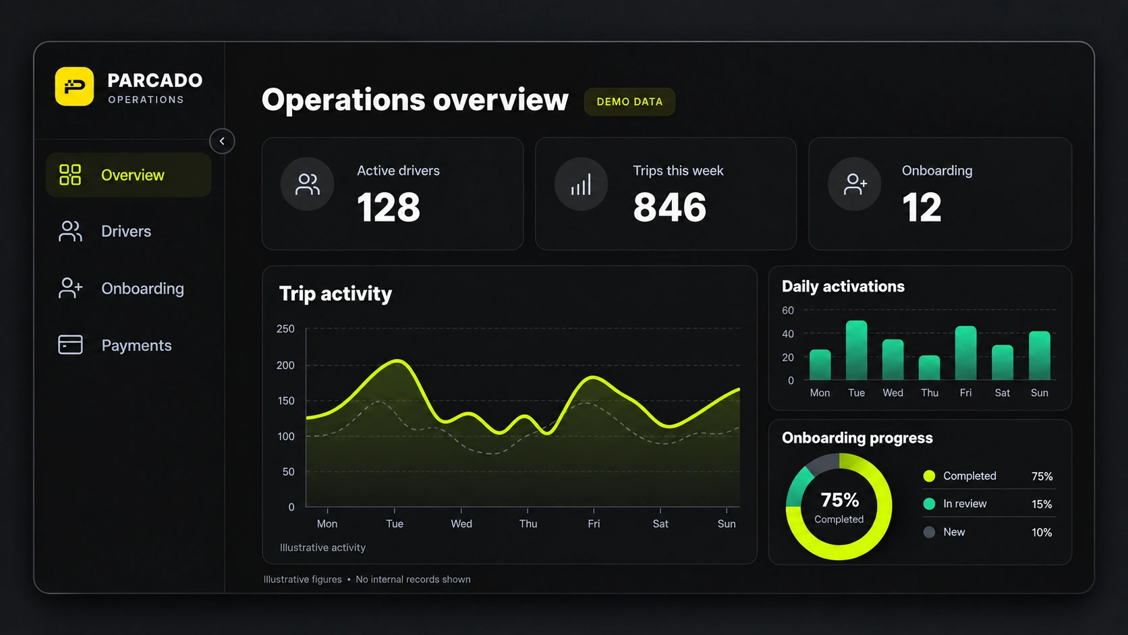Click the Active drivers card people icon
The height and width of the screenshot is (635, 1128).
click(308, 184)
